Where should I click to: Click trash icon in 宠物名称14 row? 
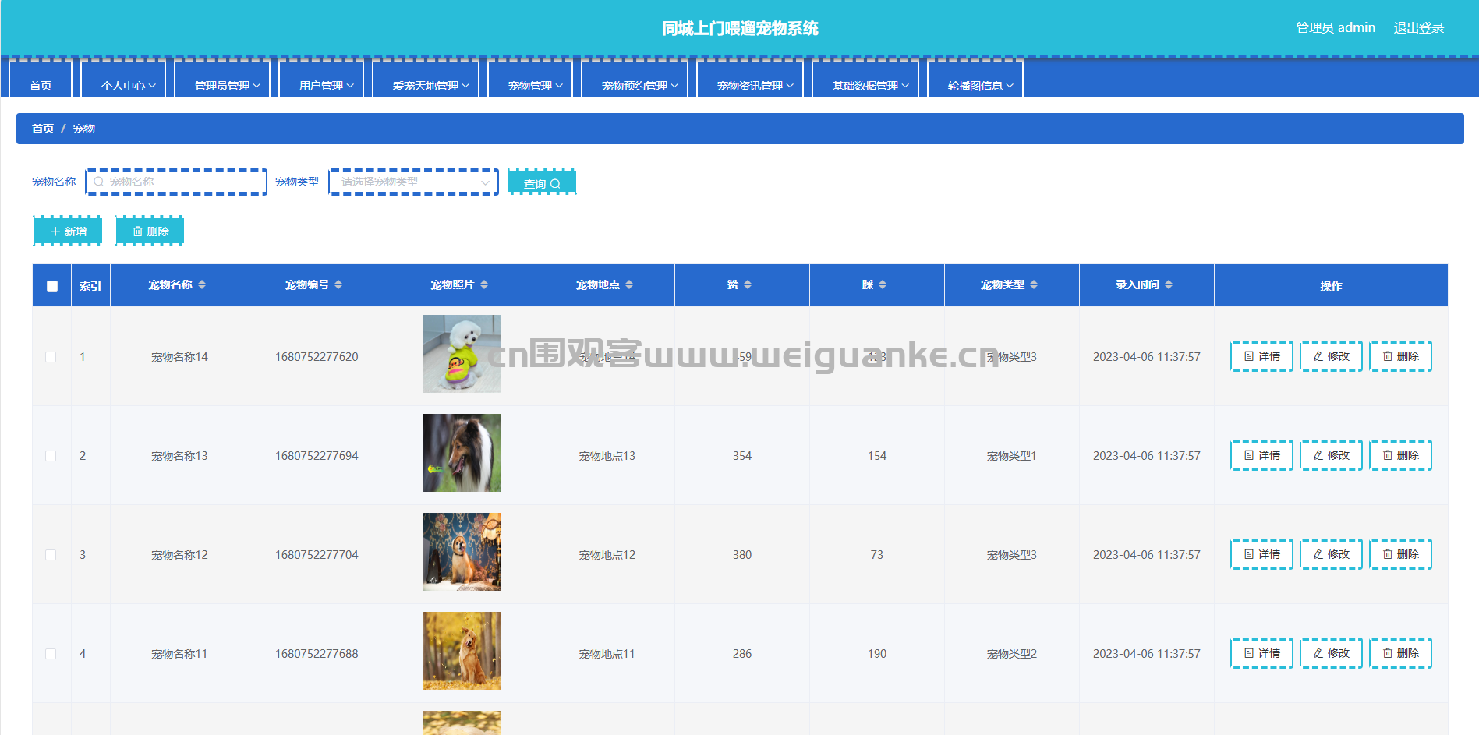(1388, 356)
